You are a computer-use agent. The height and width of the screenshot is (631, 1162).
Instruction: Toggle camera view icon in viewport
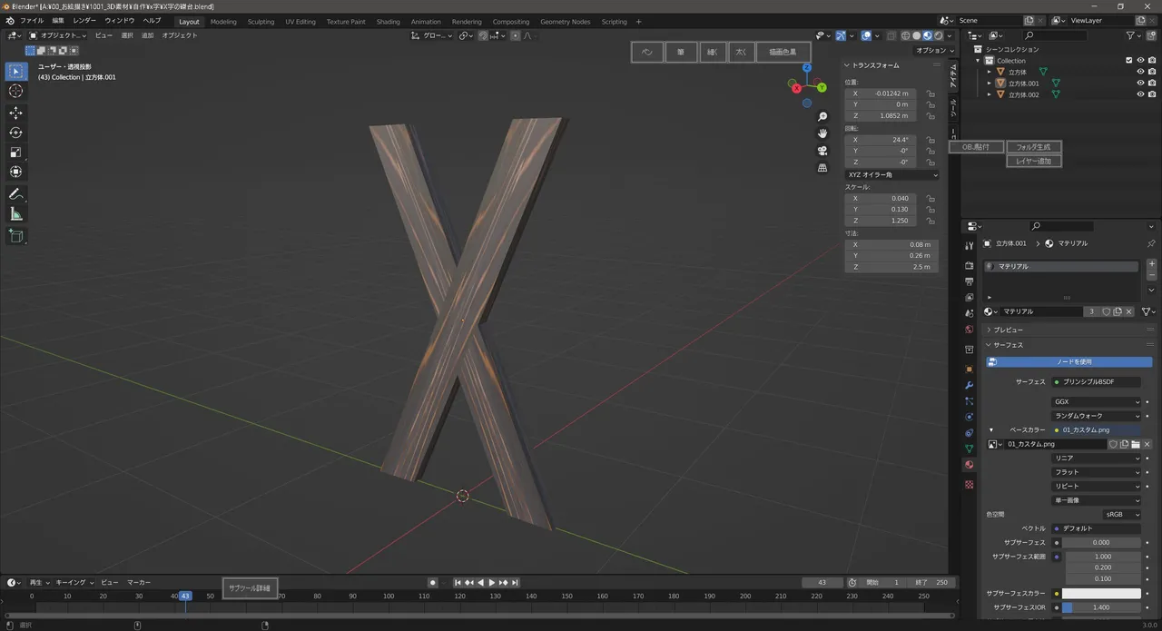tap(822, 151)
